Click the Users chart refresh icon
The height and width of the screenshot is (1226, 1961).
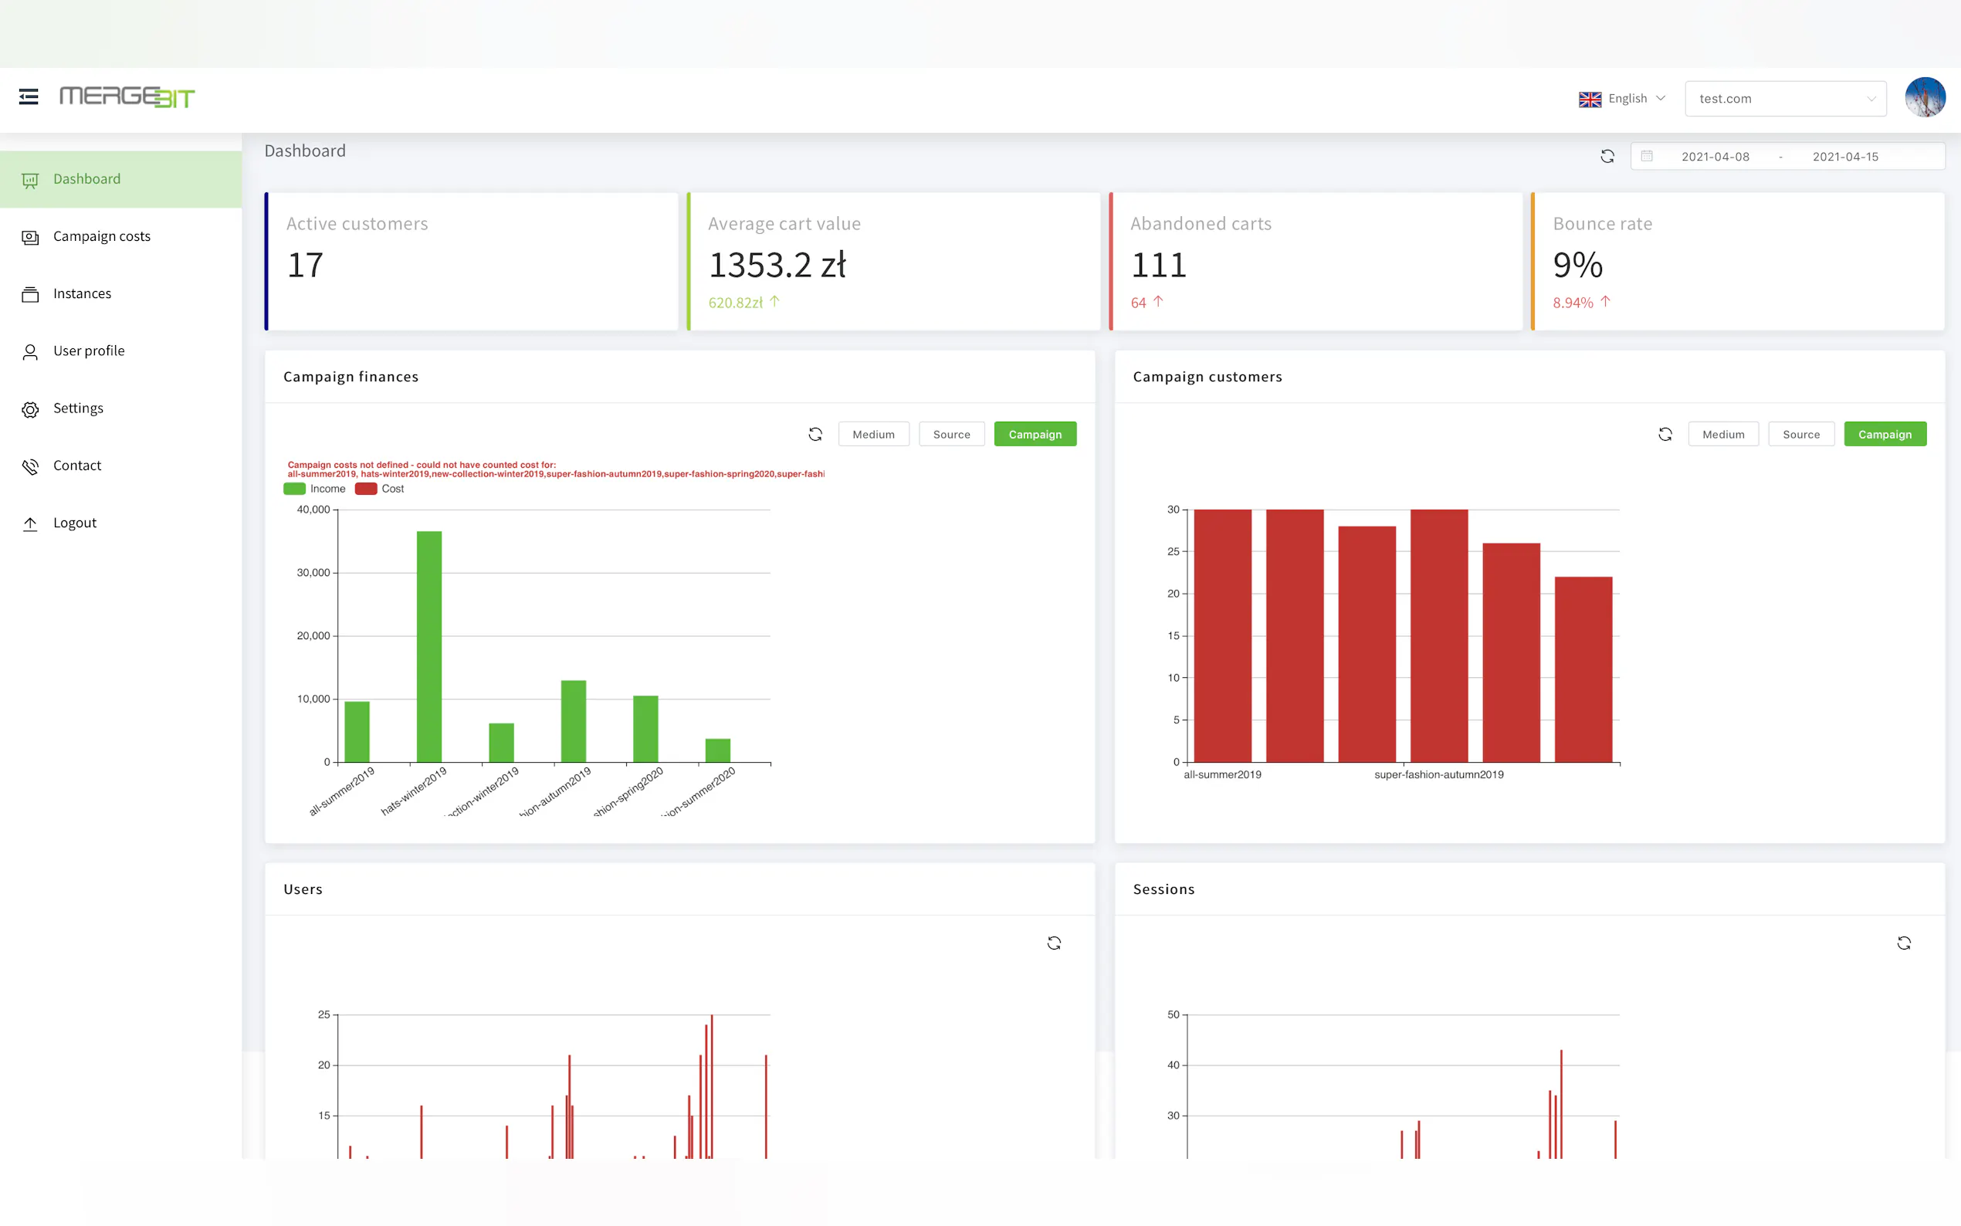(1053, 943)
